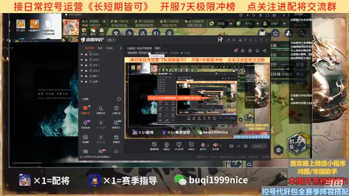Hide the 图片1 layer via eye icon
Image resolution: width=349 pixels, height=196 pixels.
point(82,76)
